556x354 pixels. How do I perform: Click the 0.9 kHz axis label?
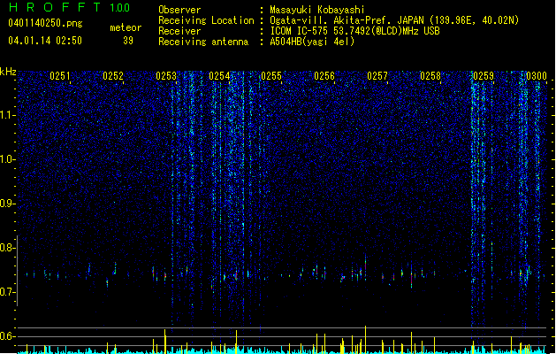coord(8,204)
